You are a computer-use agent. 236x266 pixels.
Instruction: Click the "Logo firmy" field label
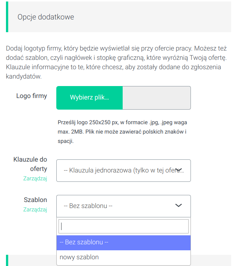click(x=32, y=96)
